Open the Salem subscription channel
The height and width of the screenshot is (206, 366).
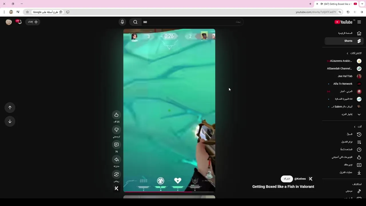point(344,106)
